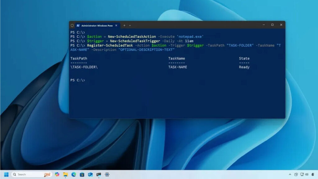The image size is (318, 179).
Task: Close the Administrator PowerShell tab
Action: tap(116, 25)
